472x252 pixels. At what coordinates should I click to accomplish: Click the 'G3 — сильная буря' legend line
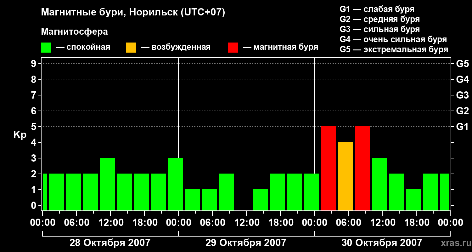pos(379,29)
